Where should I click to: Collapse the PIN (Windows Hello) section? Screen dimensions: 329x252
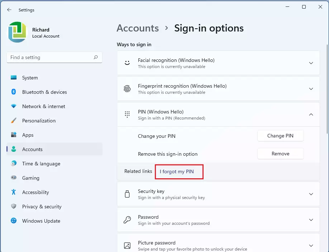click(x=311, y=115)
